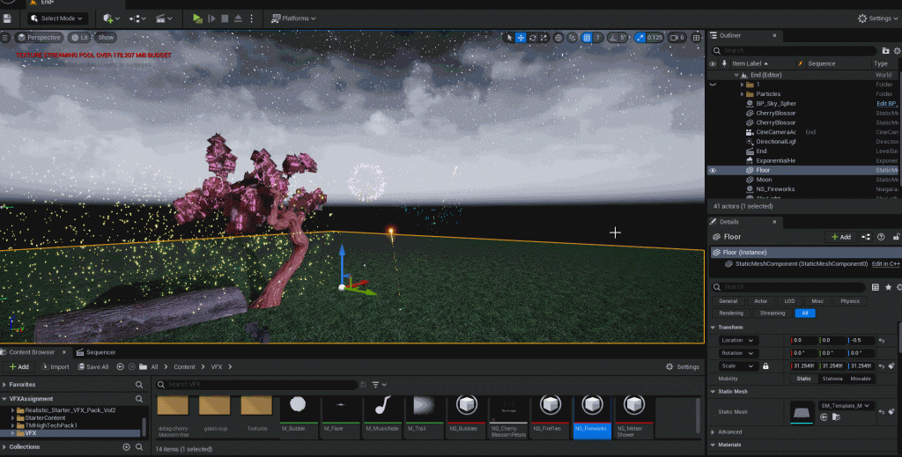Set Mobility to Movable
The image size is (902, 457).
tap(861, 379)
